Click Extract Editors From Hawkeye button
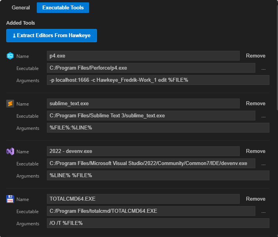 (x=52, y=36)
